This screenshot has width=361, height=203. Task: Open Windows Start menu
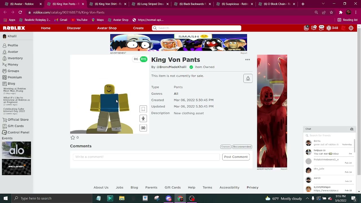pos(6,198)
